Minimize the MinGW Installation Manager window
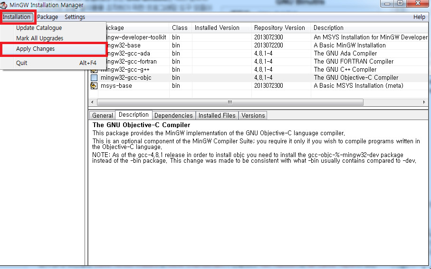 [x=387, y=4]
